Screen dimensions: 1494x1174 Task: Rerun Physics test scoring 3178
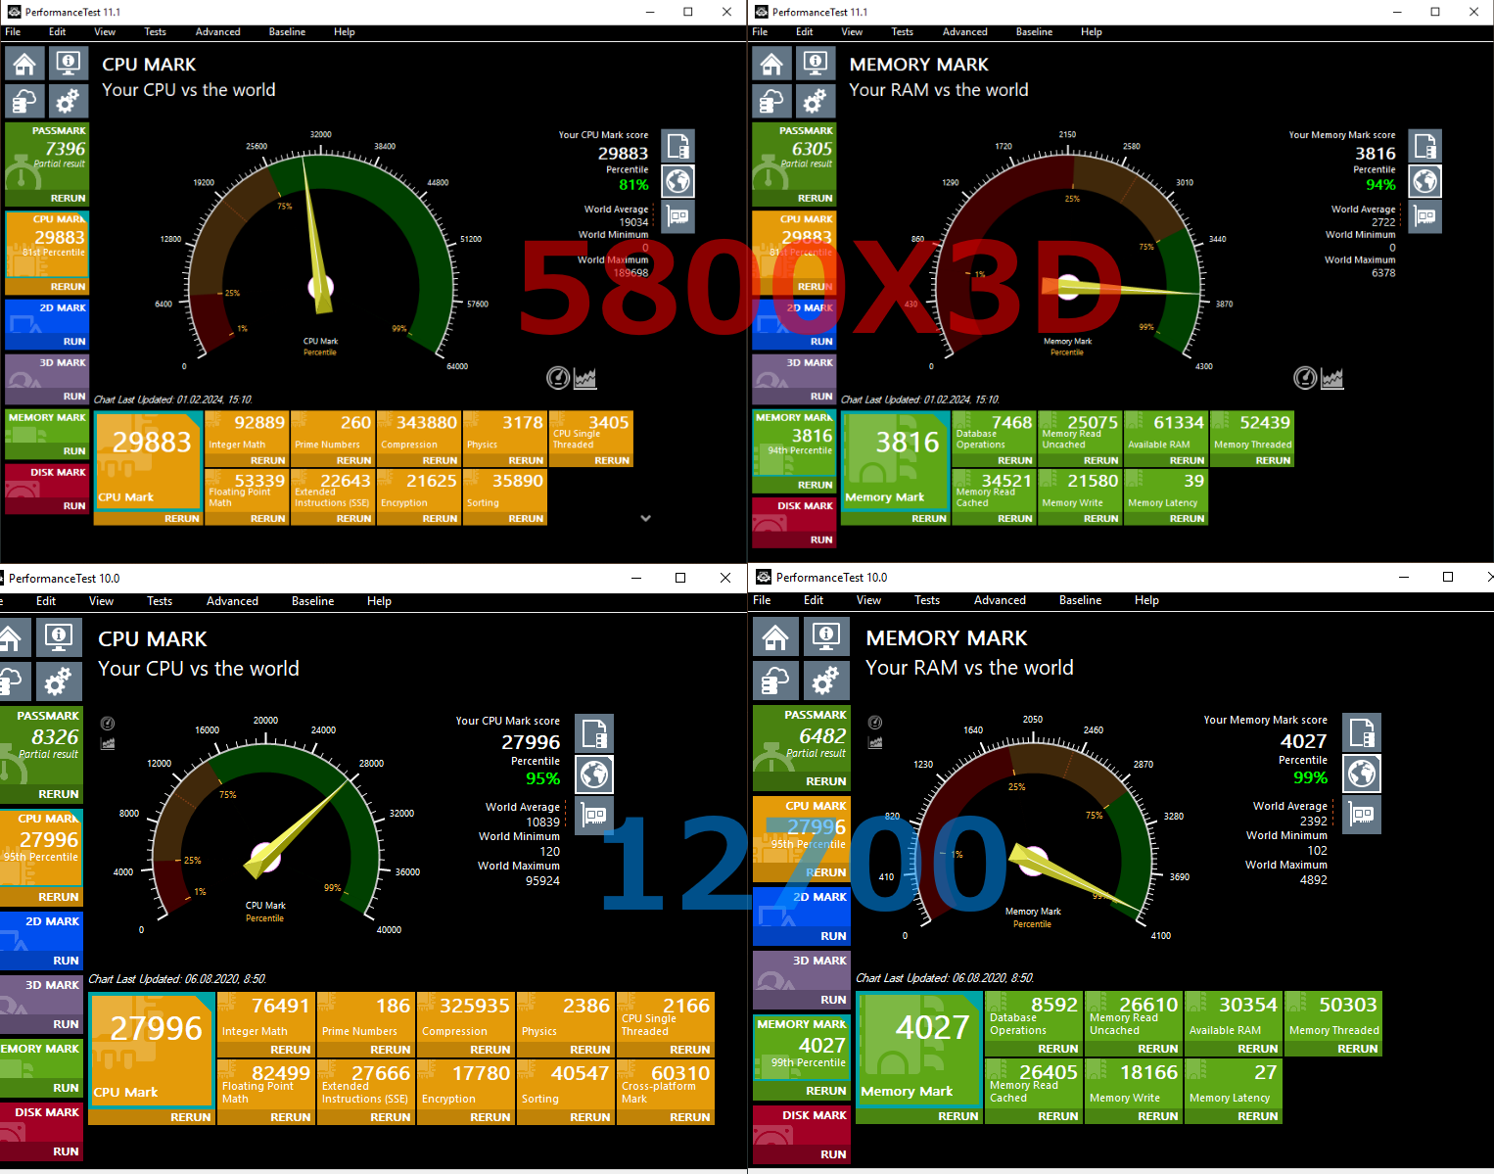pyautogui.click(x=526, y=460)
